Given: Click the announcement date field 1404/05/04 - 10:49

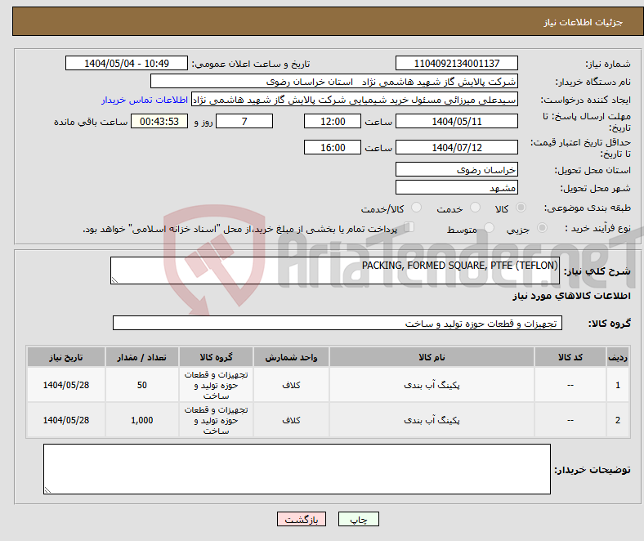Looking at the screenshot, I should (x=127, y=63).
